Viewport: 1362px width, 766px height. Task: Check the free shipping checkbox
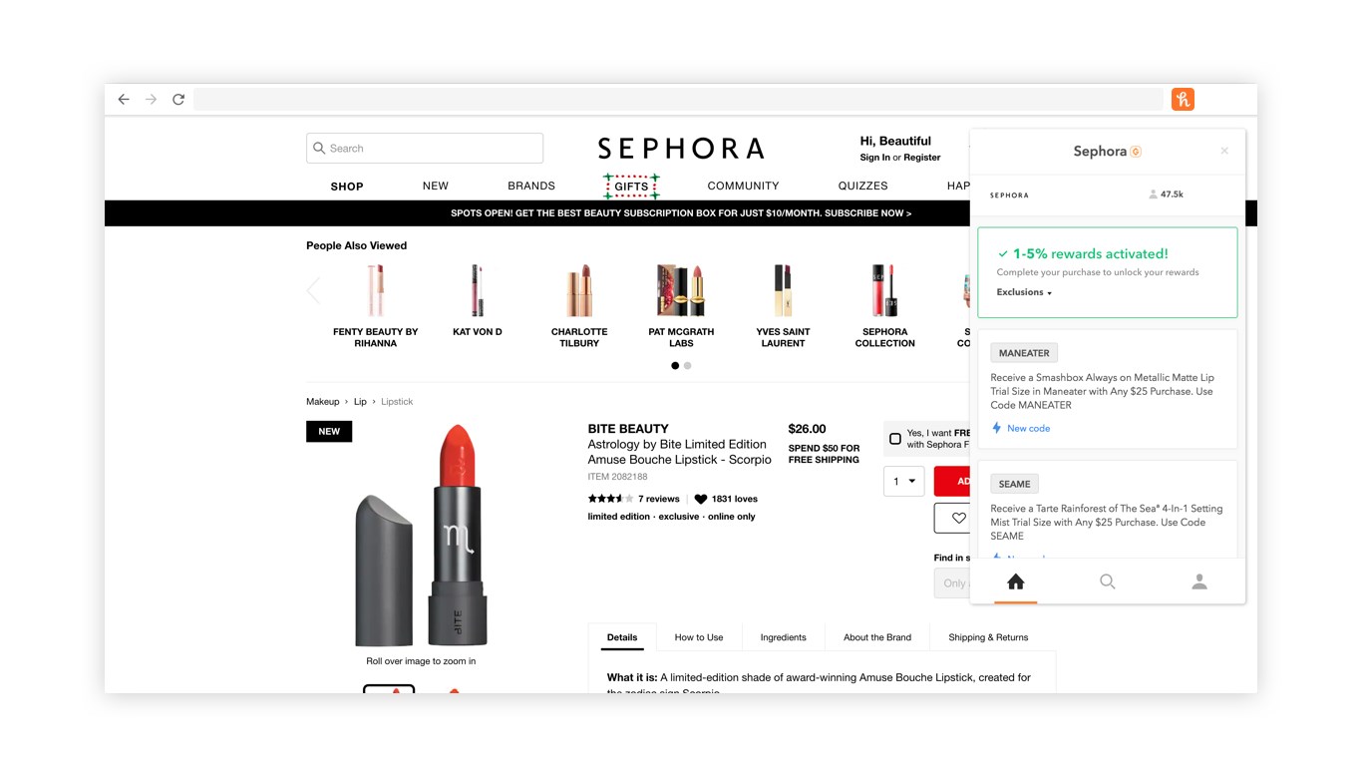[895, 439]
